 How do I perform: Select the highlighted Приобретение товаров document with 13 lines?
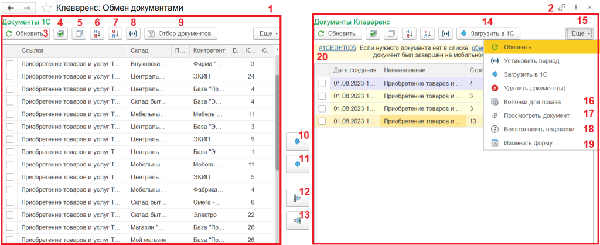pyautogui.click(x=423, y=121)
